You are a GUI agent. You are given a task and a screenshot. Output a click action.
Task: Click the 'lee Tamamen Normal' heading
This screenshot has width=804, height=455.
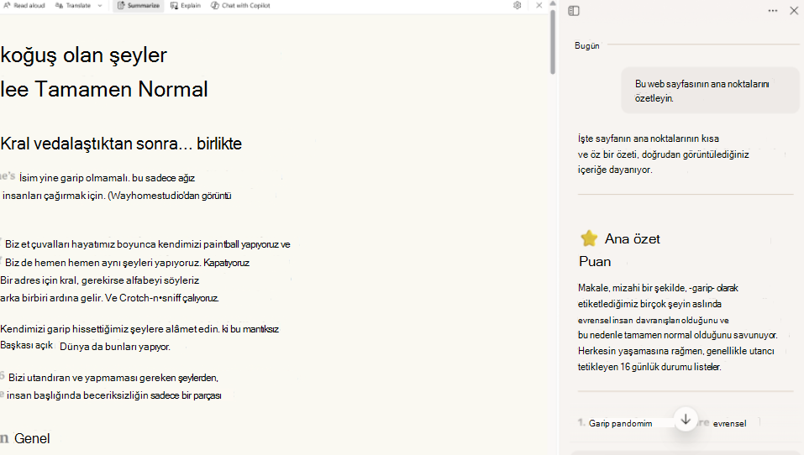pyautogui.click(x=104, y=89)
